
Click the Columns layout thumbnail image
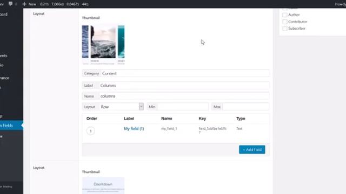(x=103, y=45)
